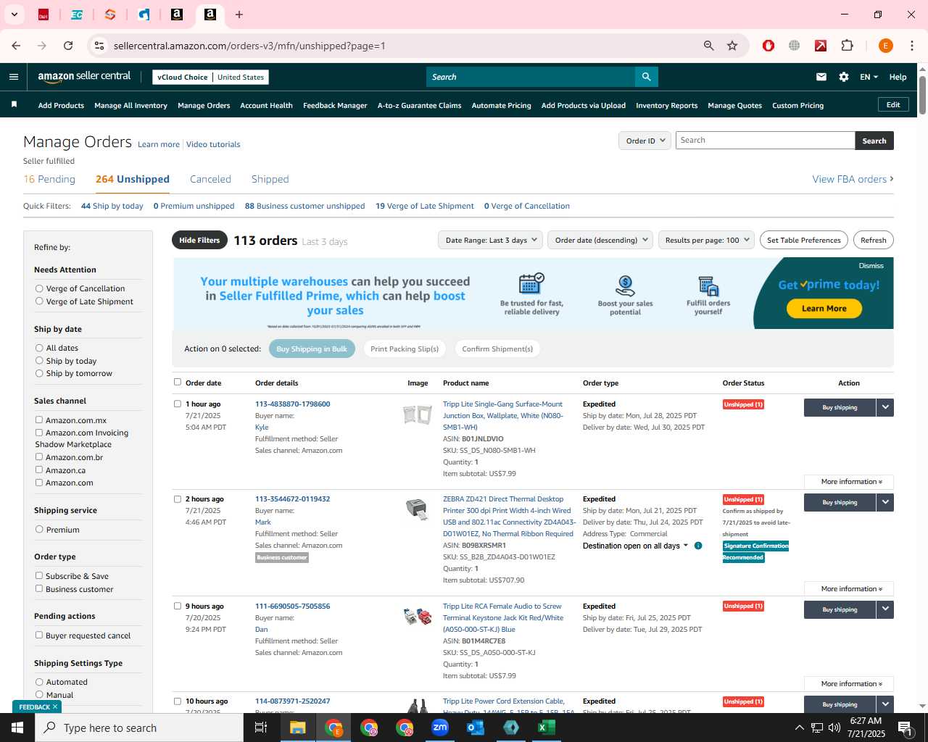Select Ship by today radio option
Image resolution: width=928 pixels, height=742 pixels.
tap(39, 361)
